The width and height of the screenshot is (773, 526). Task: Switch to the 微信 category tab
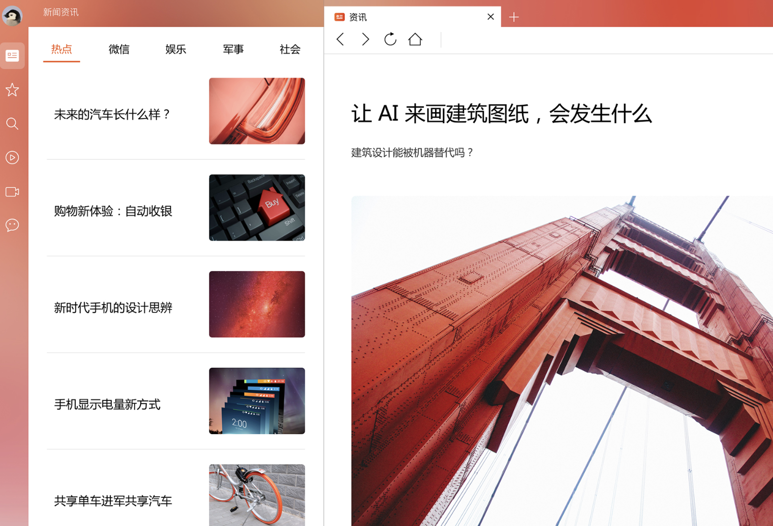[x=119, y=49]
